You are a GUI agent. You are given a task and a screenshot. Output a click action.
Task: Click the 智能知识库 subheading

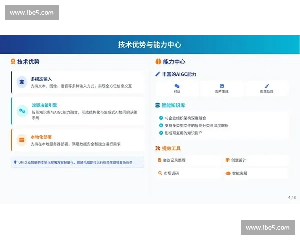pyautogui.click(x=173, y=105)
